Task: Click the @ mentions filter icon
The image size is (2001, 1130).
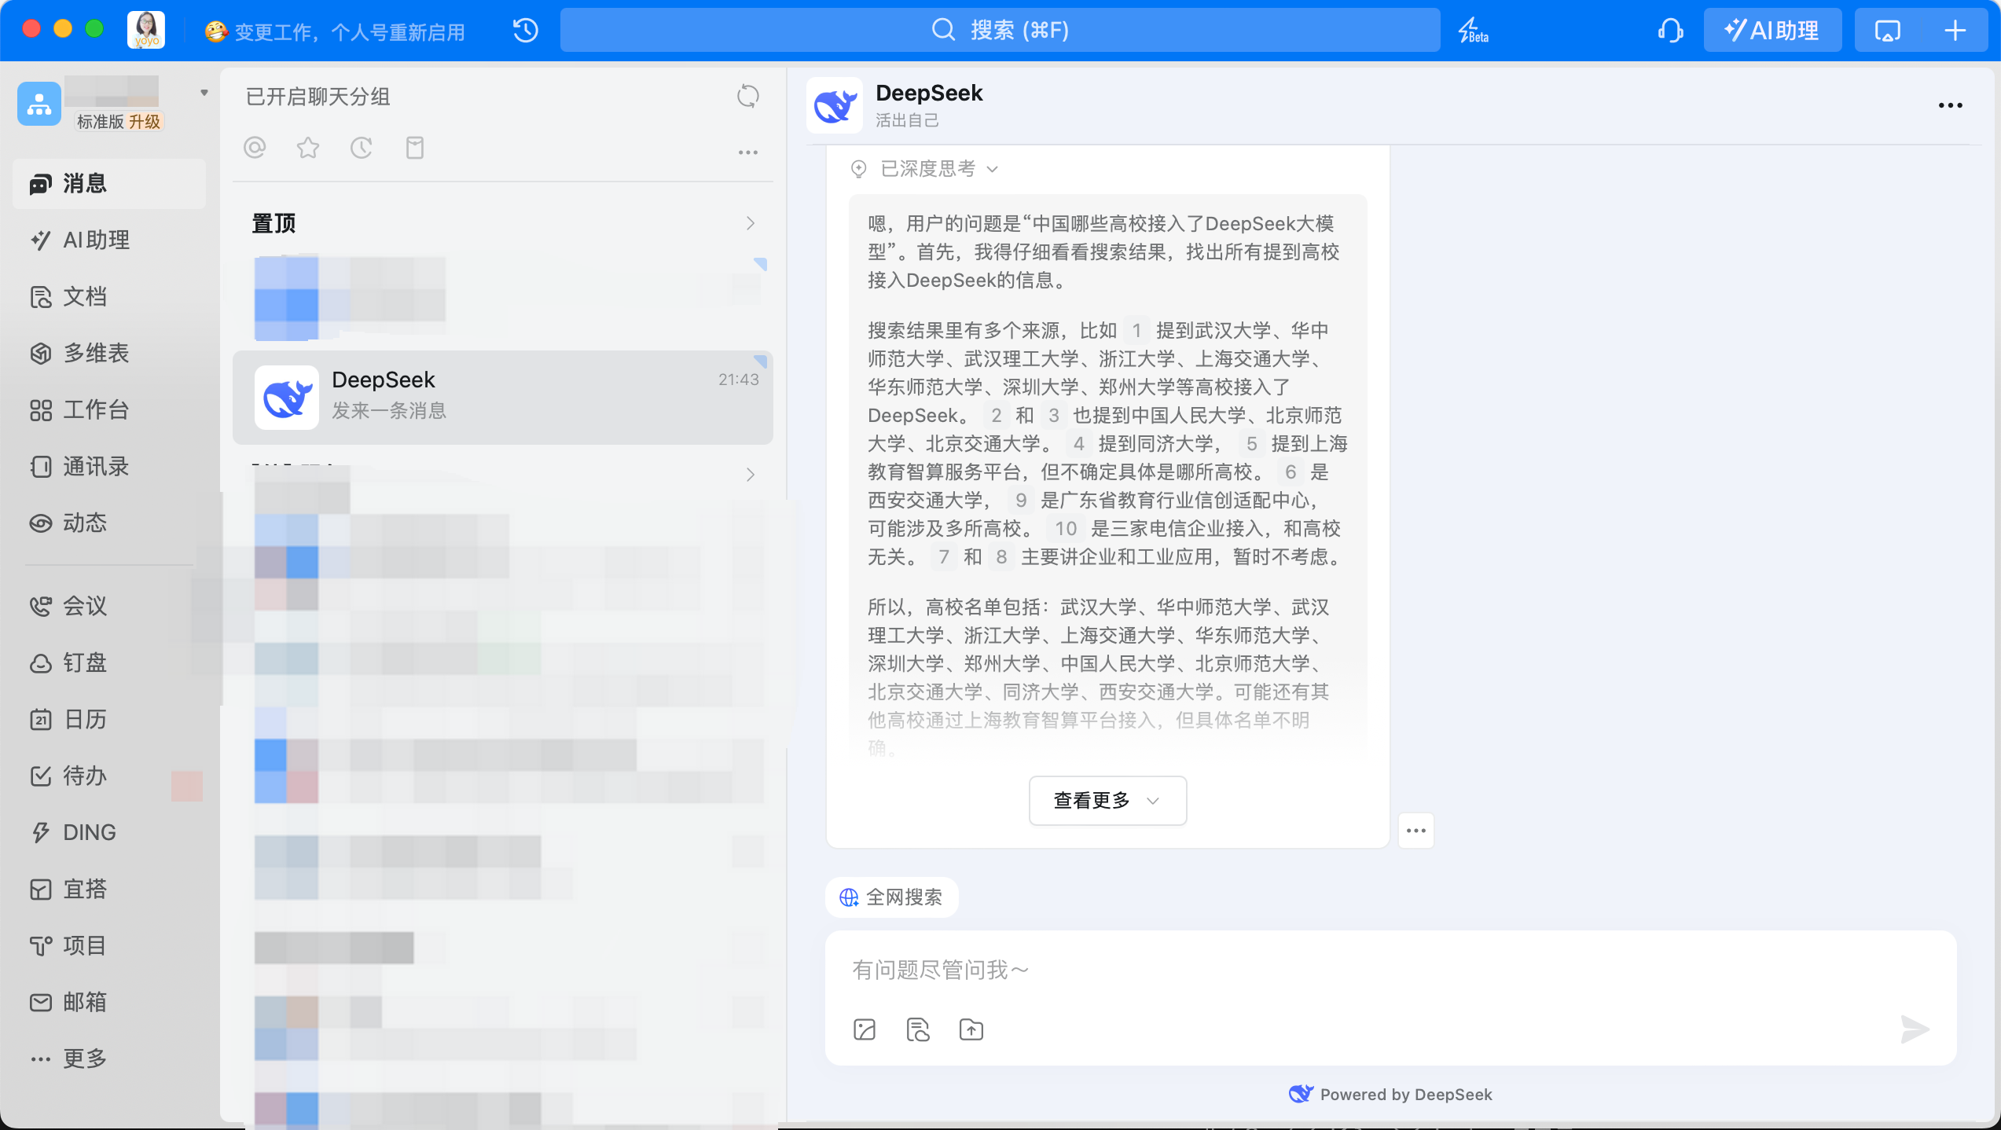Action: coord(255,148)
